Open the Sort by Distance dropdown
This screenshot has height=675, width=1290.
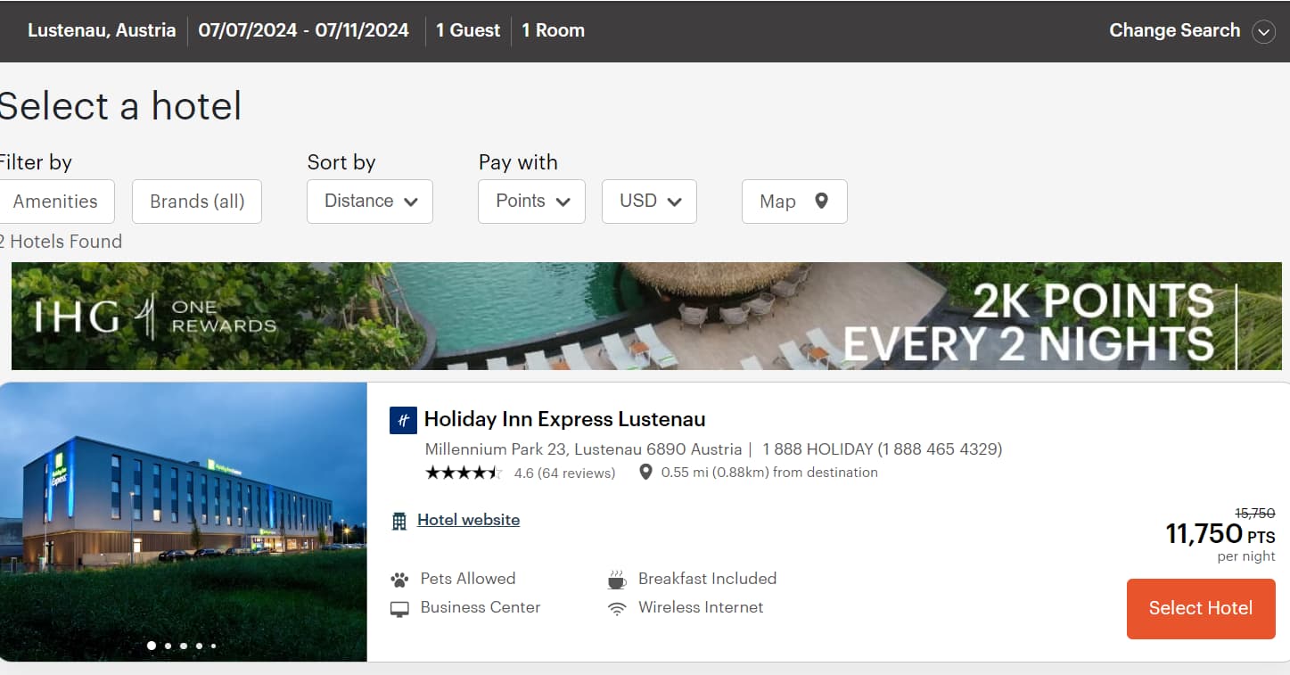coord(370,202)
